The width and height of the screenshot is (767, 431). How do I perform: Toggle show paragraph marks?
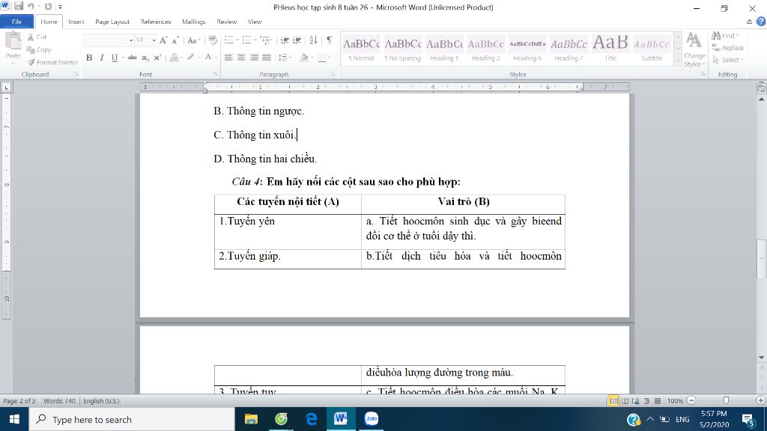[x=330, y=40]
